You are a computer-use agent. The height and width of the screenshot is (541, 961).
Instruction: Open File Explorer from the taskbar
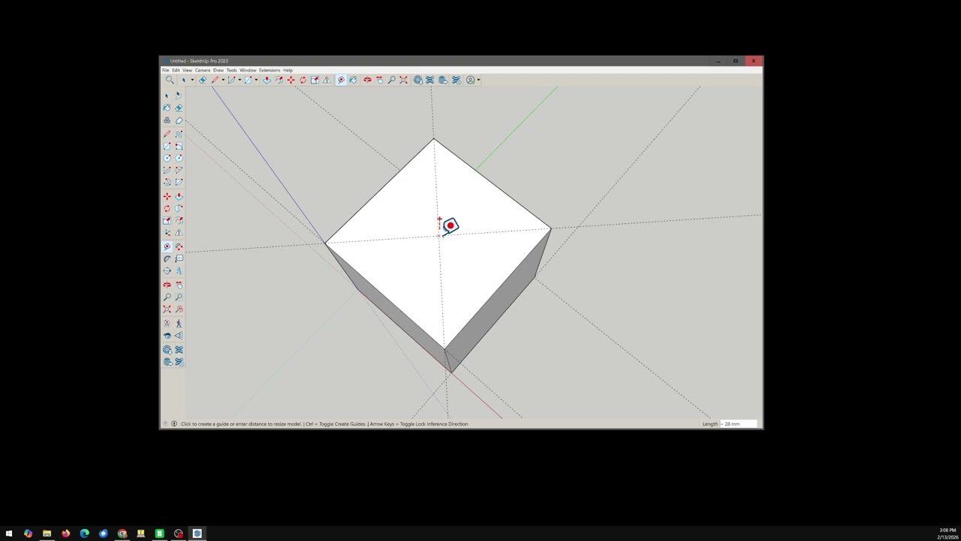coord(47,533)
